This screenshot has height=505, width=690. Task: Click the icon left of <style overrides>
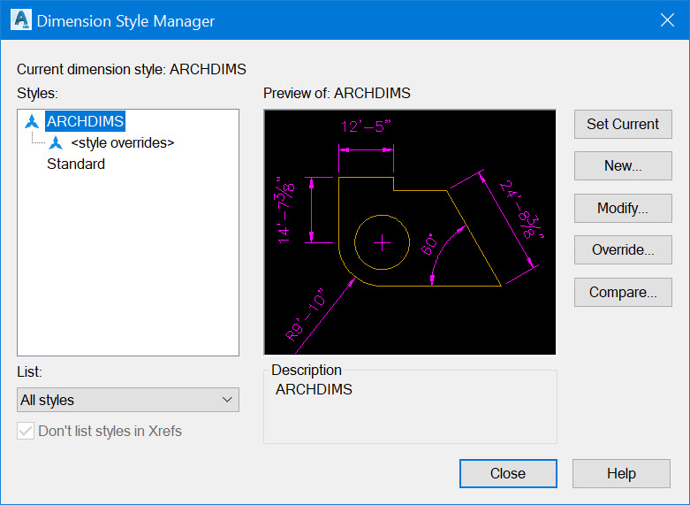tap(57, 142)
